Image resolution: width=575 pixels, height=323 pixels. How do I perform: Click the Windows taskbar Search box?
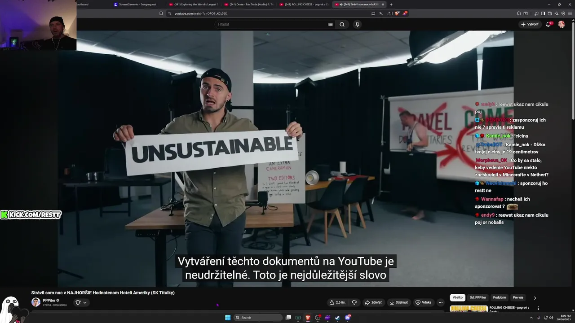259,318
